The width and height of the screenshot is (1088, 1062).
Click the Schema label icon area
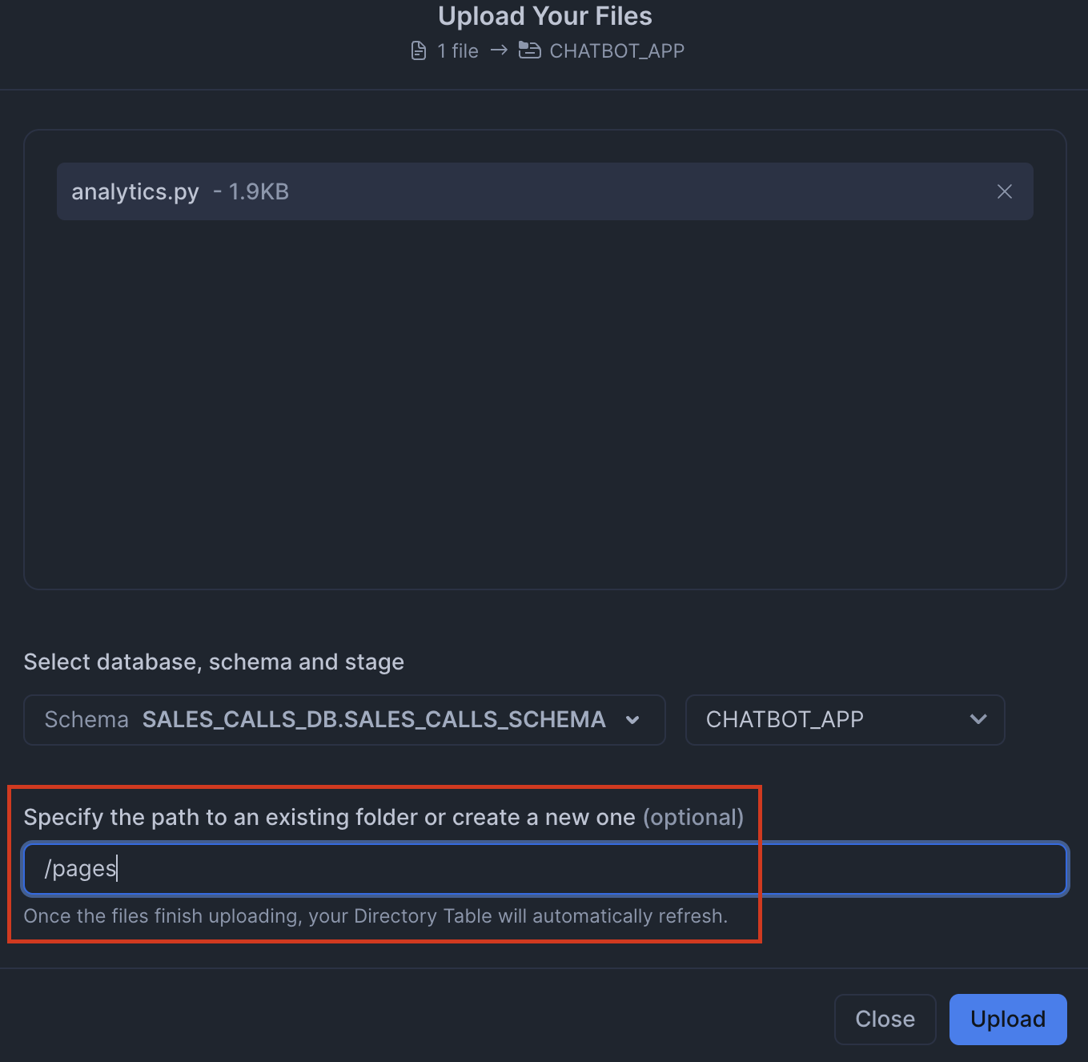point(86,719)
